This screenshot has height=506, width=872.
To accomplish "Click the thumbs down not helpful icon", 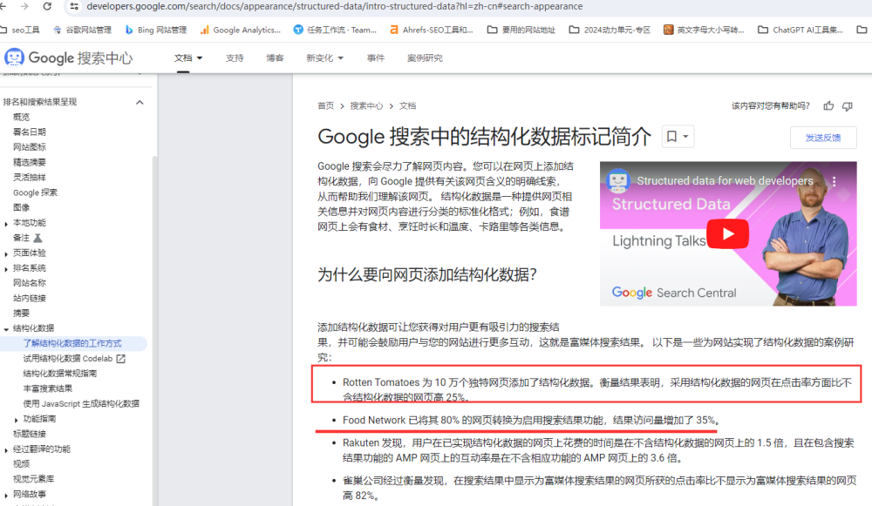I will tap(848, 105).
